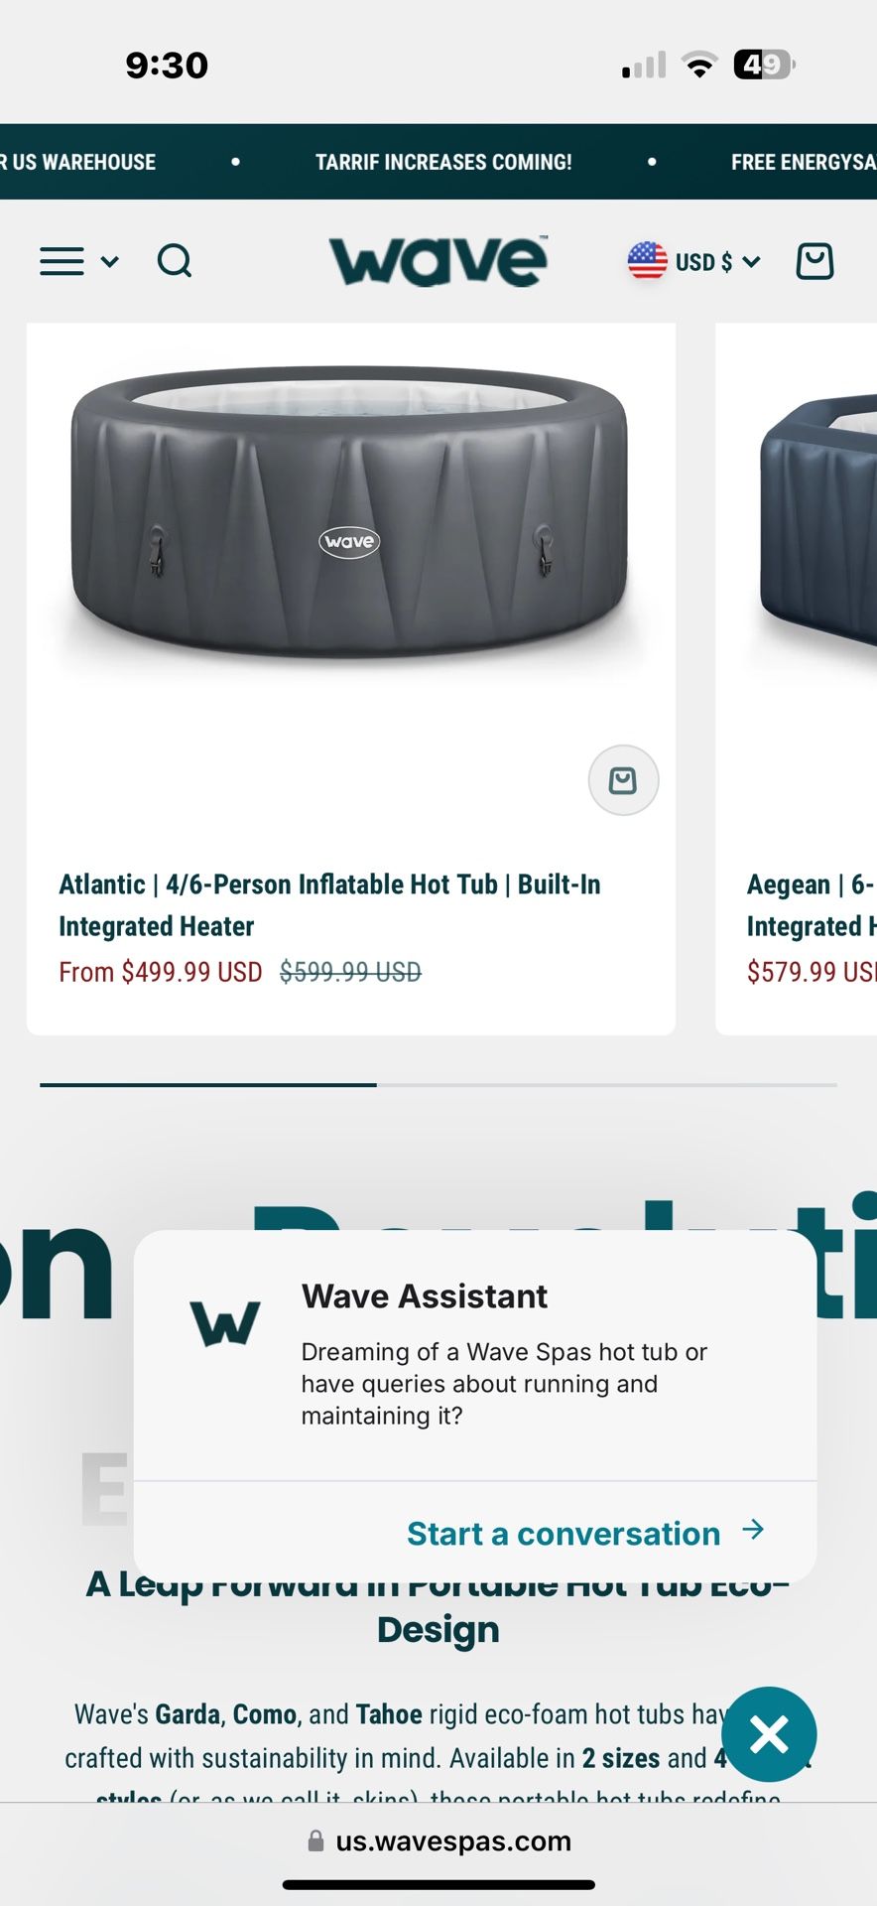Tap the TARRIF INCREASES COMING banner text
Image resolution: width=877 pixels, height=1906 pixels.
pyautogui.click(x=443, y=162)
